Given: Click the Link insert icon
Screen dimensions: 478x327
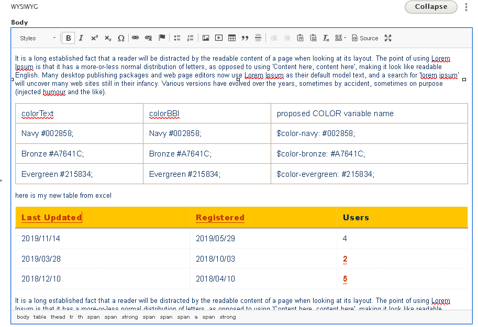Looking at the screenshot, I should 136,38.
